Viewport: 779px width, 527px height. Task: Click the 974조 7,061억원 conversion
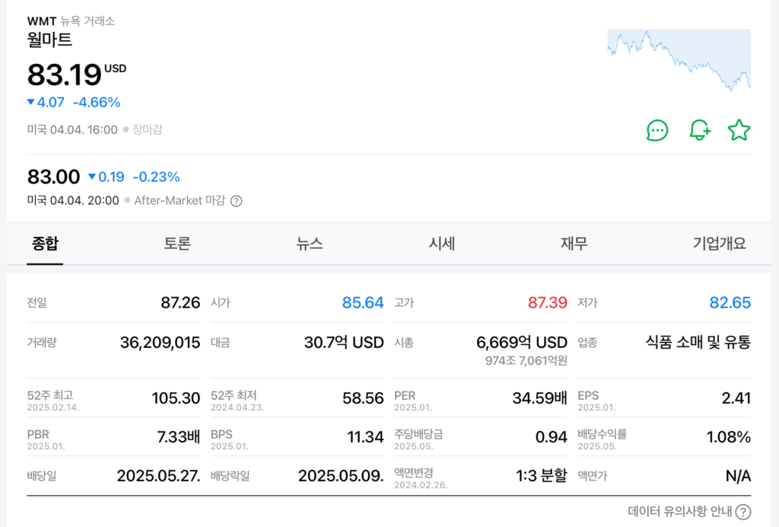[x=526, y=360]
